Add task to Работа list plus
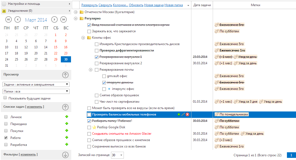Screen dimensions: 296x160 [67, 137]
